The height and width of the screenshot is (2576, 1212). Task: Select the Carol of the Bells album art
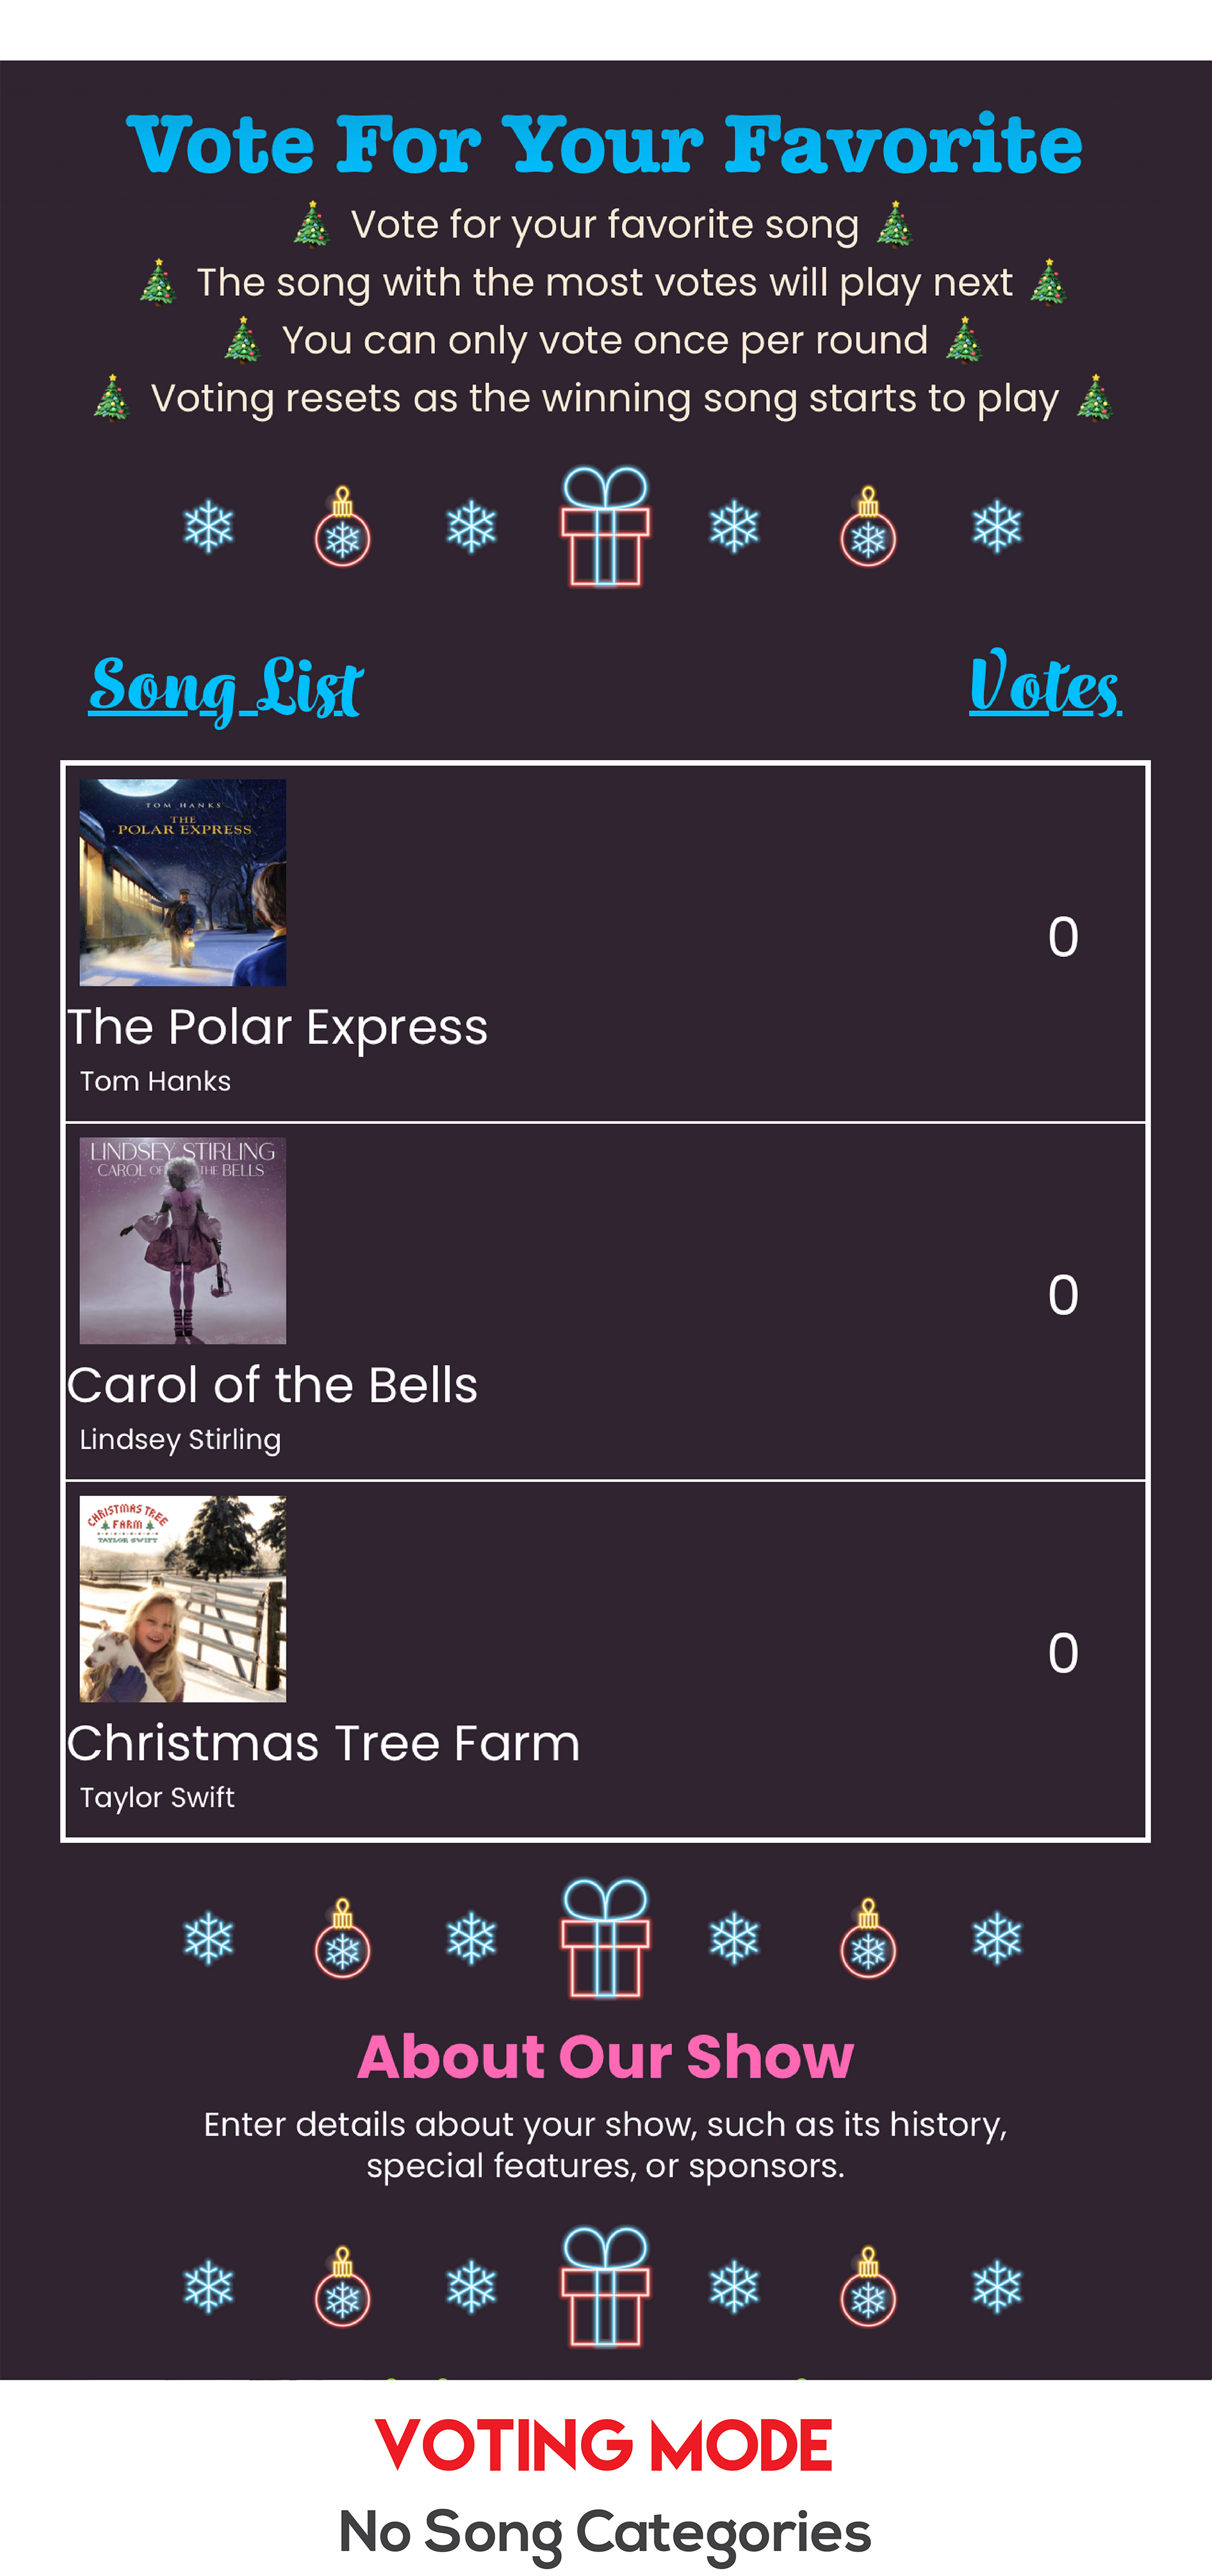[x=183, y=1240]
